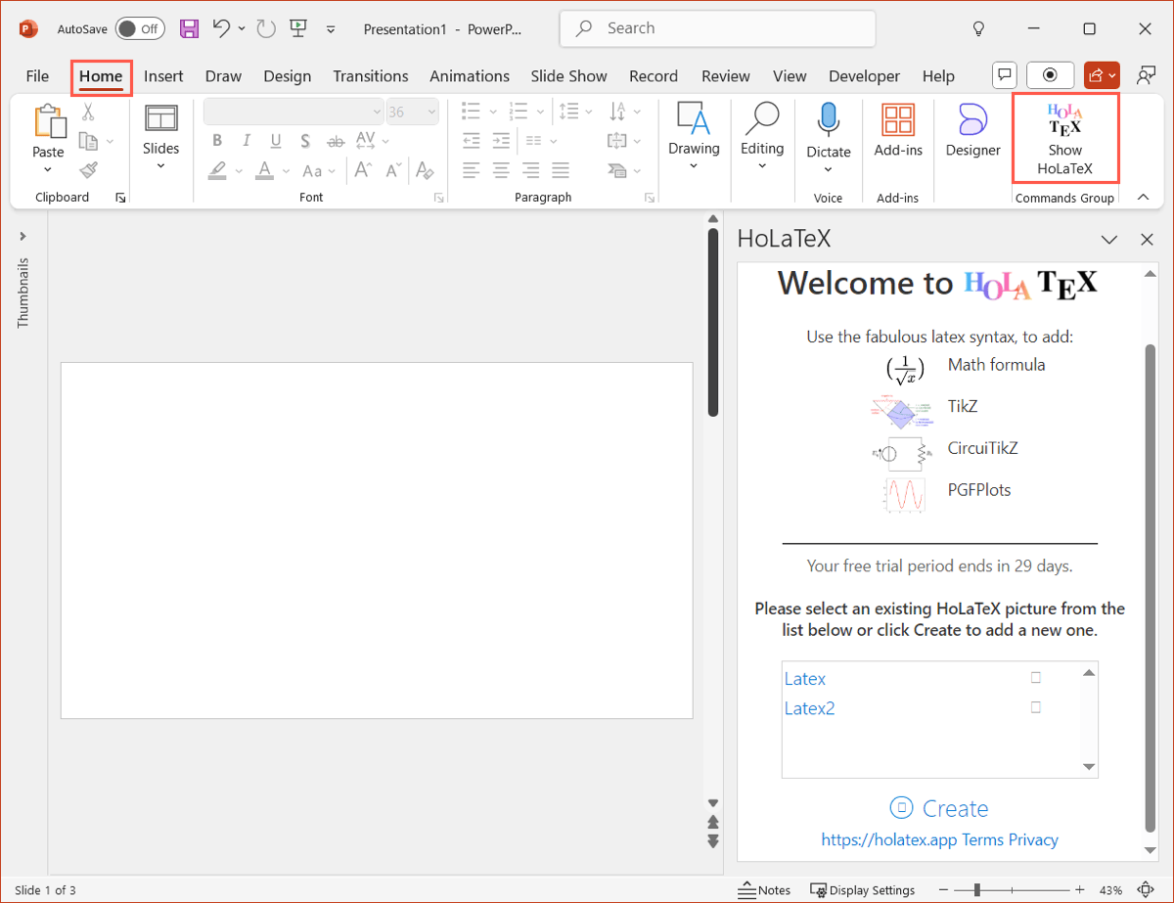
Task: Open Clipboard group dialog launcher
Action: pyautogui.click(x=120, y=198)
